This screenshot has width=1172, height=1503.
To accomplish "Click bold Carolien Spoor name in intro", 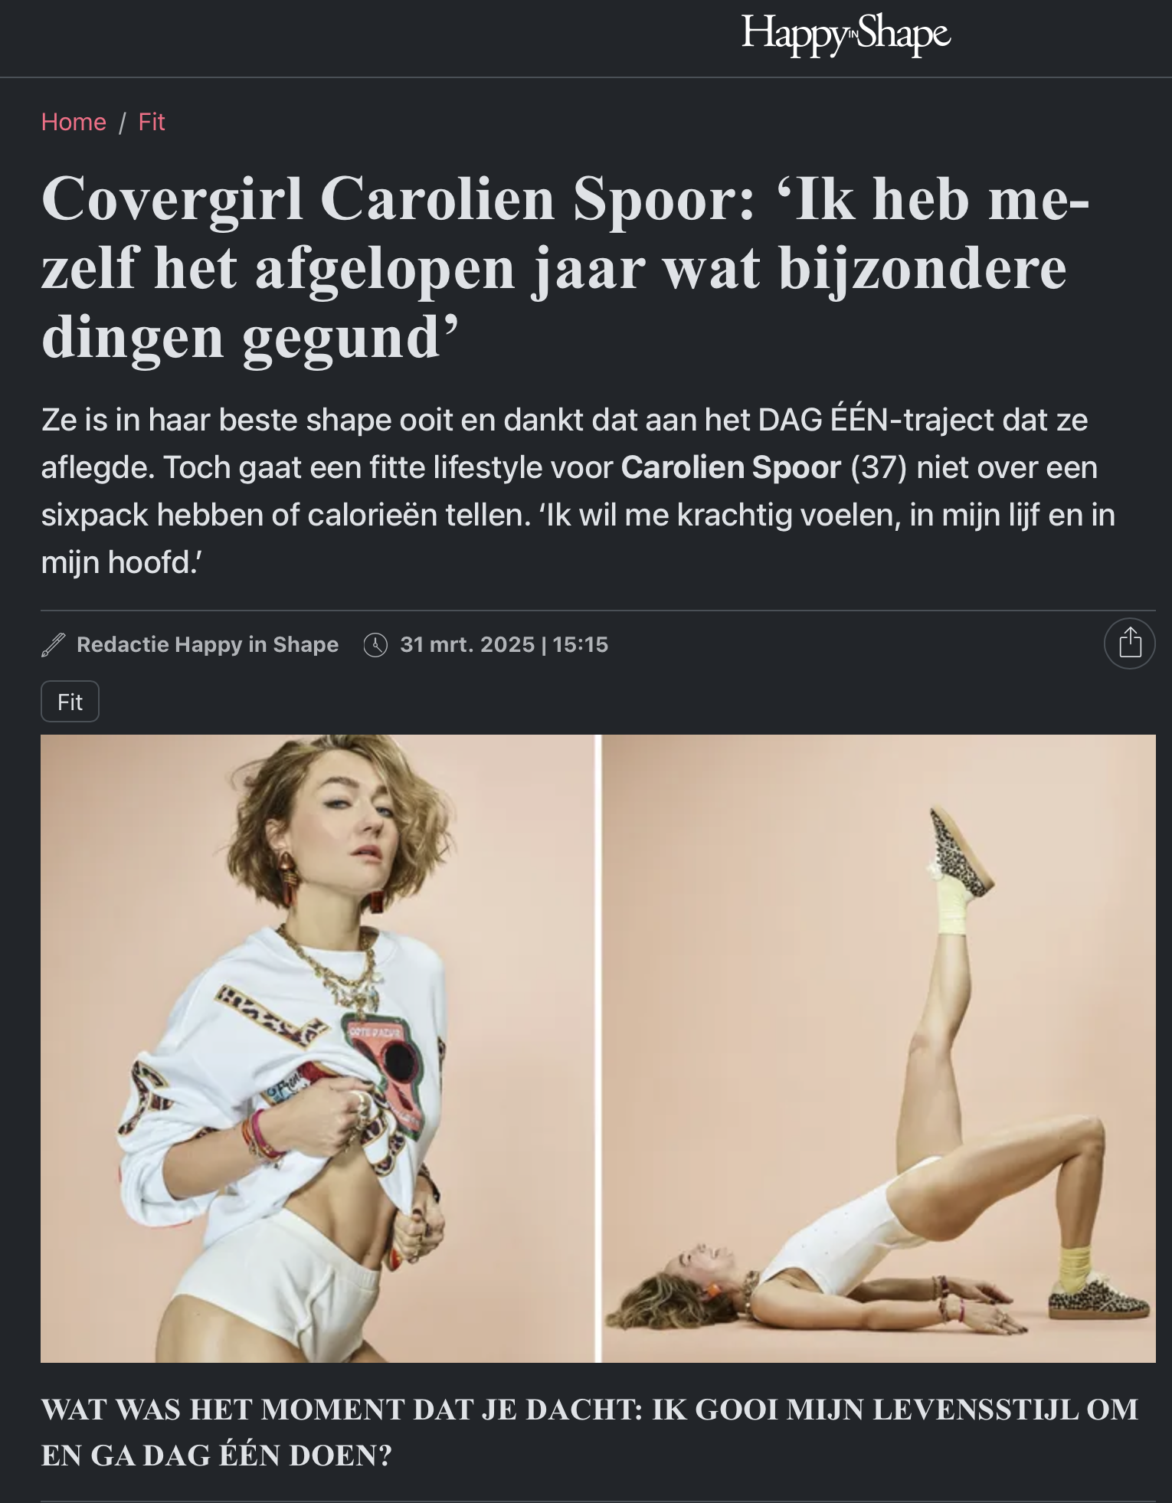I will pos(731,467).
